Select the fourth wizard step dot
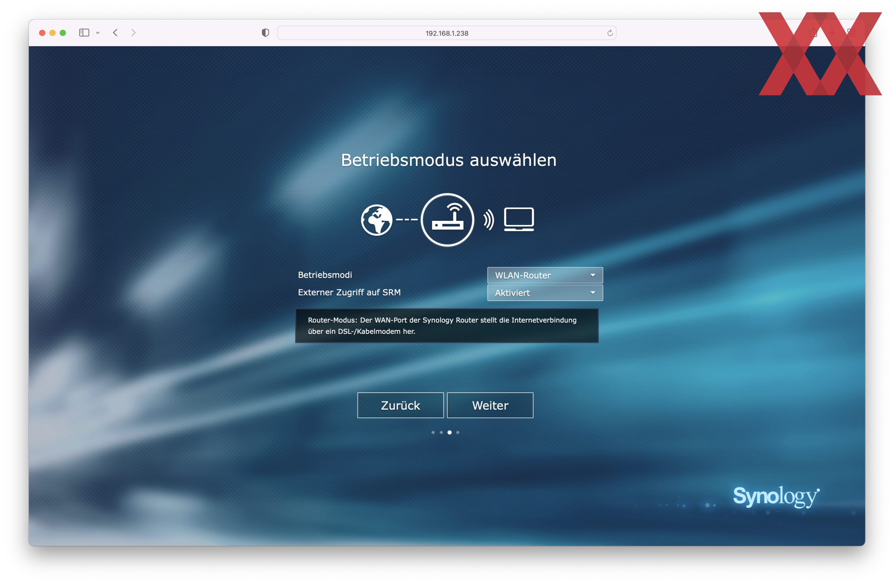 [458, 432]
